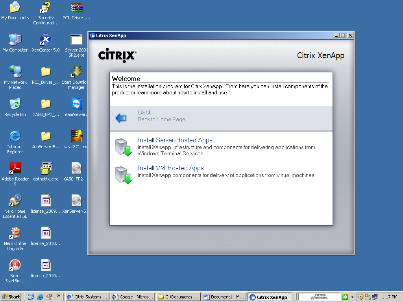Open the Start menu
This screenshot has width=403, height=302.
11,296
